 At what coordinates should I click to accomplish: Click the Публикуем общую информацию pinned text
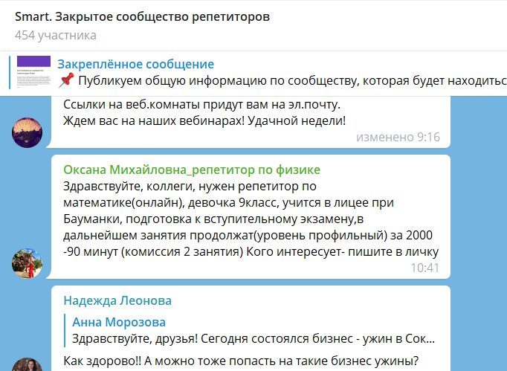293,80
